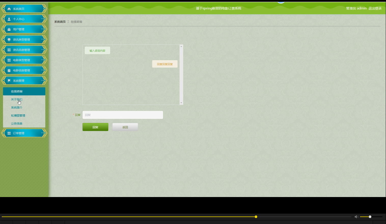
Task: Open 系统简介 submenu item
Action: [x=24, y=107]
